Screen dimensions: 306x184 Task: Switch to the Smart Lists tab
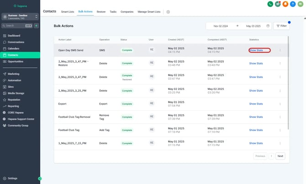pyautogui.click(x=68, y=11)
